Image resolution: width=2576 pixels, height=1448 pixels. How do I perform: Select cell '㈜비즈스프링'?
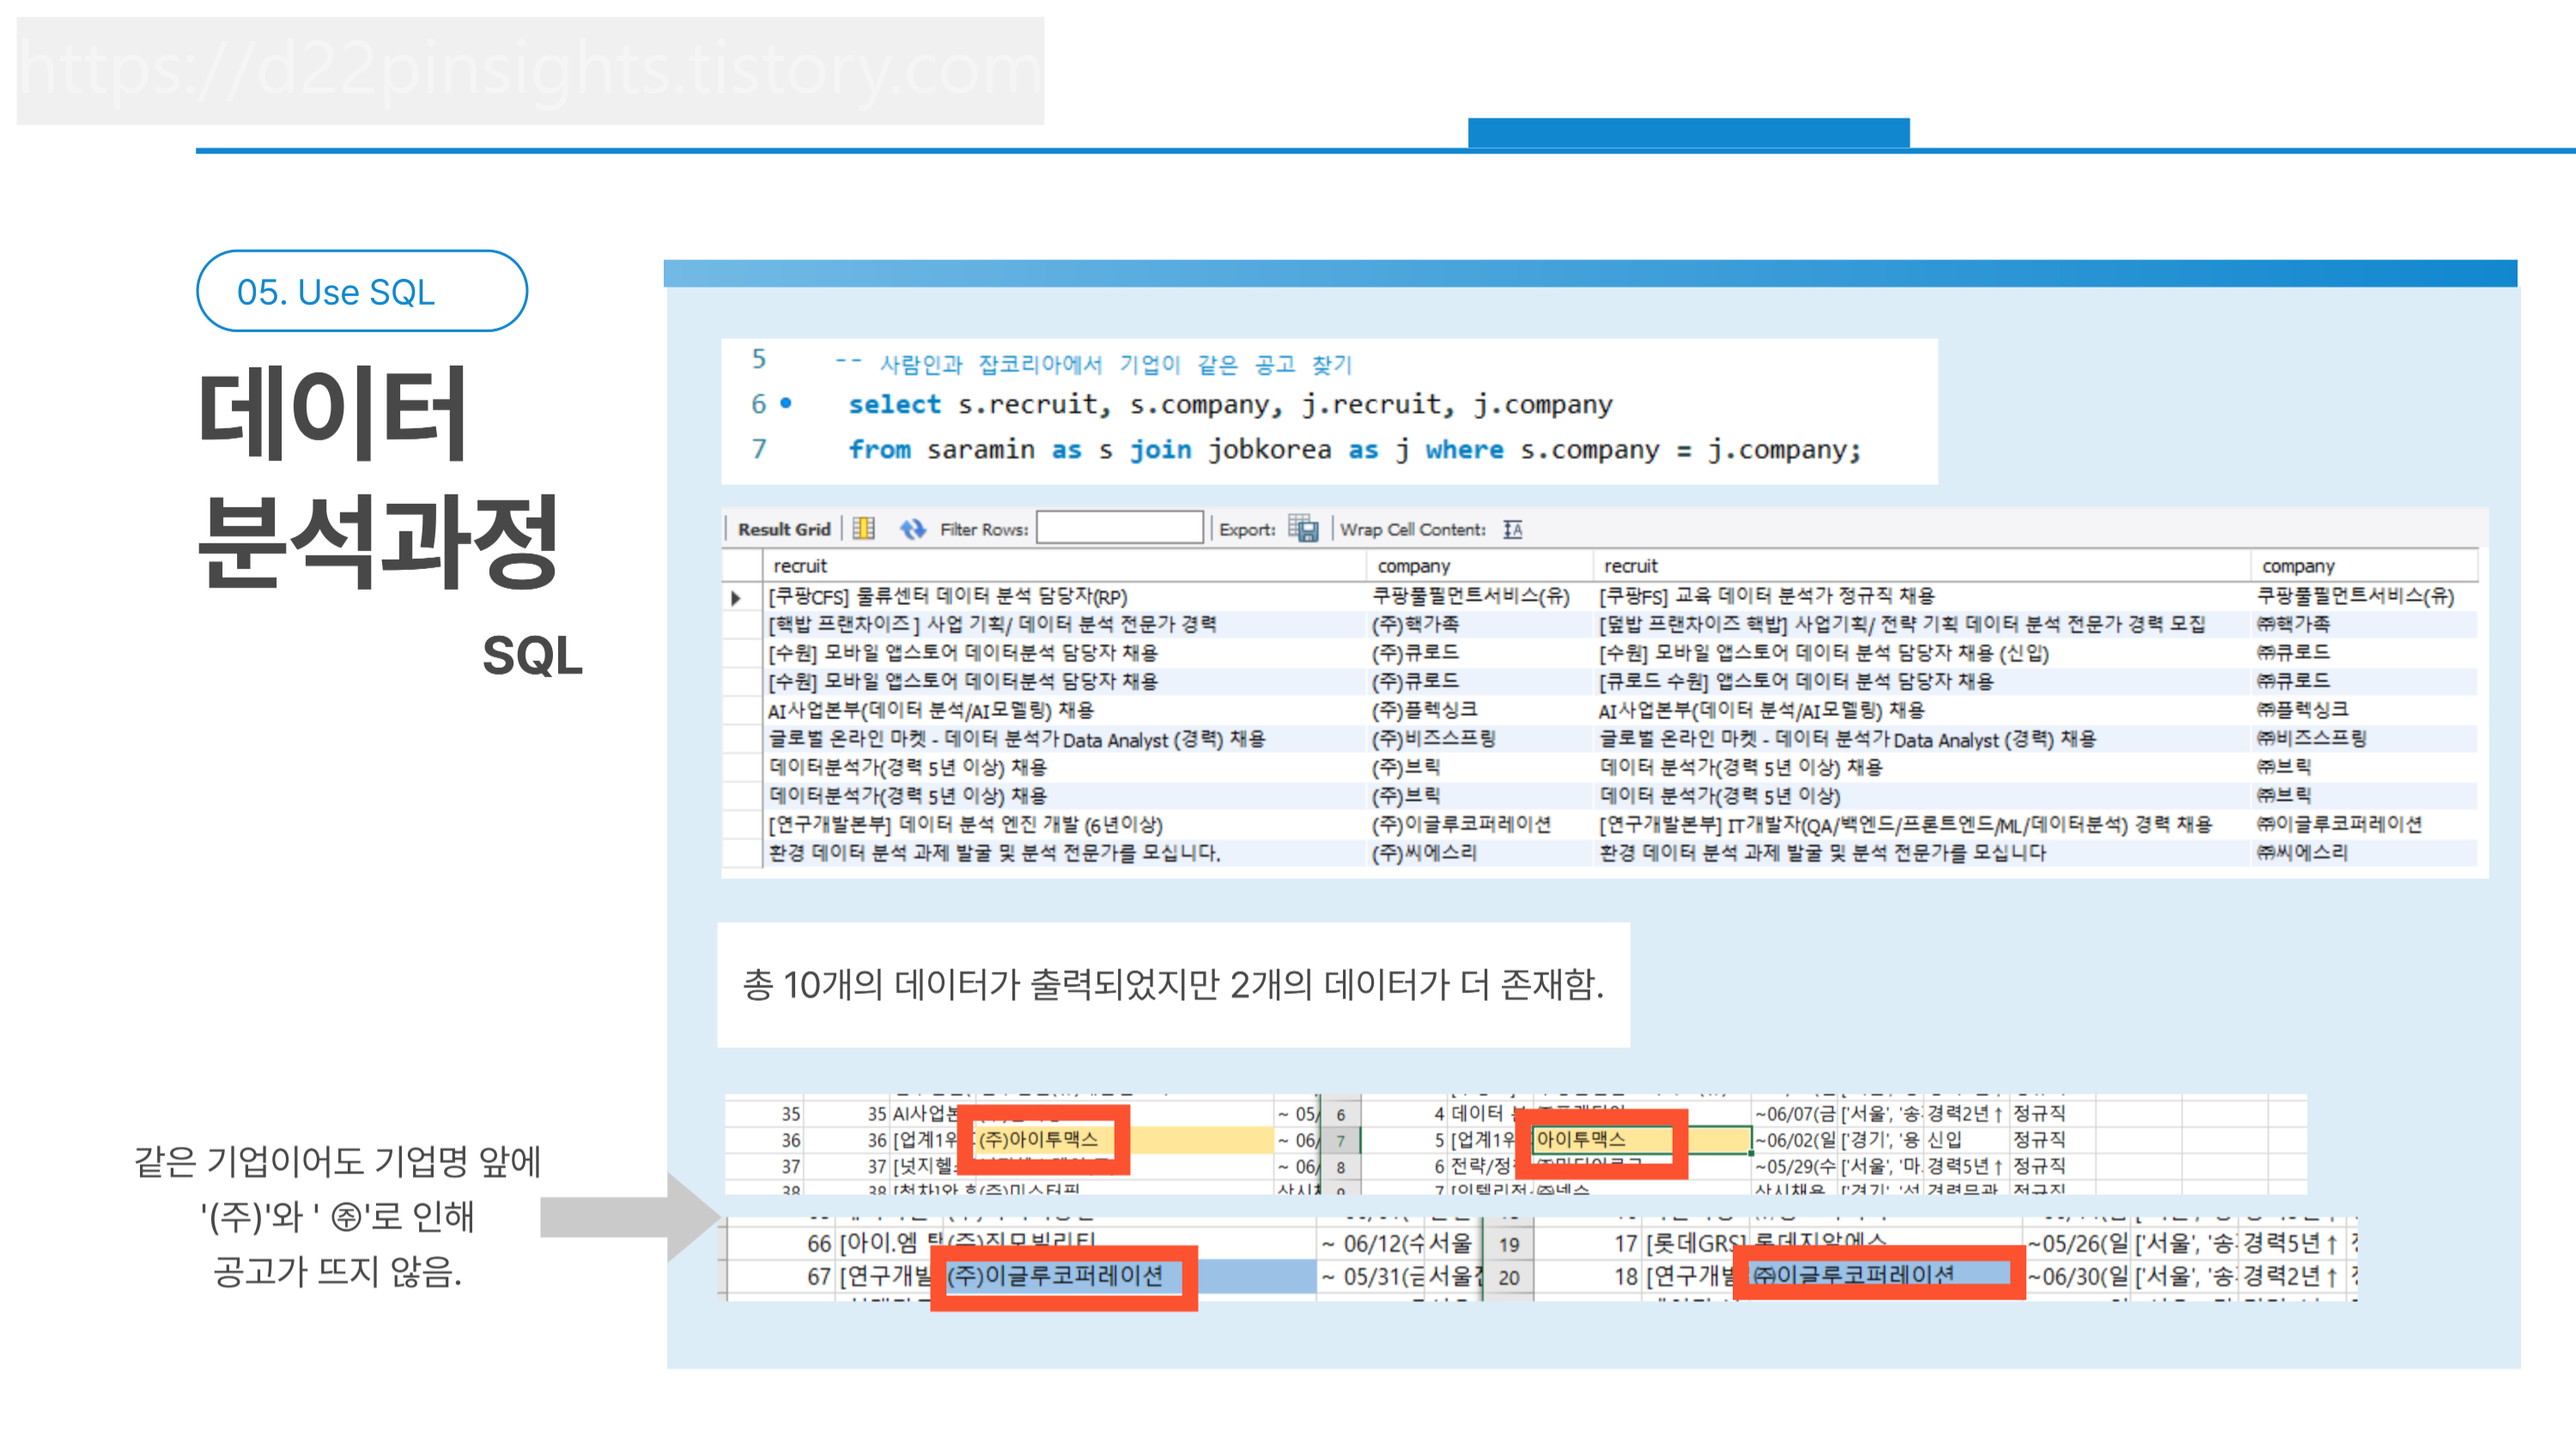pyautogui.click(x=2311, y=740)
